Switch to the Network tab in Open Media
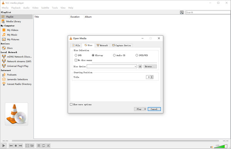 (x=102, y=45)
